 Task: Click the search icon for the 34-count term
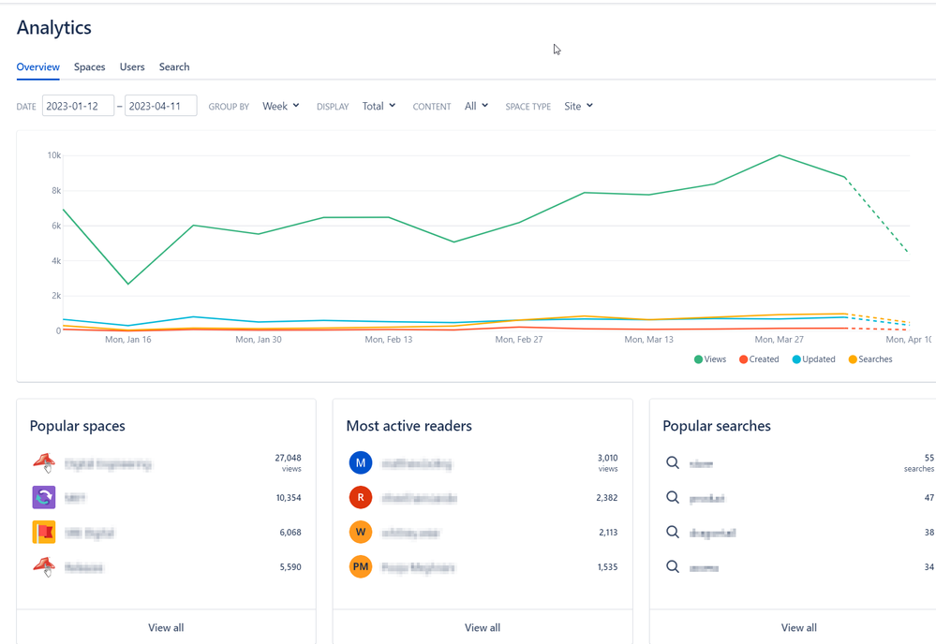point(673,566)
